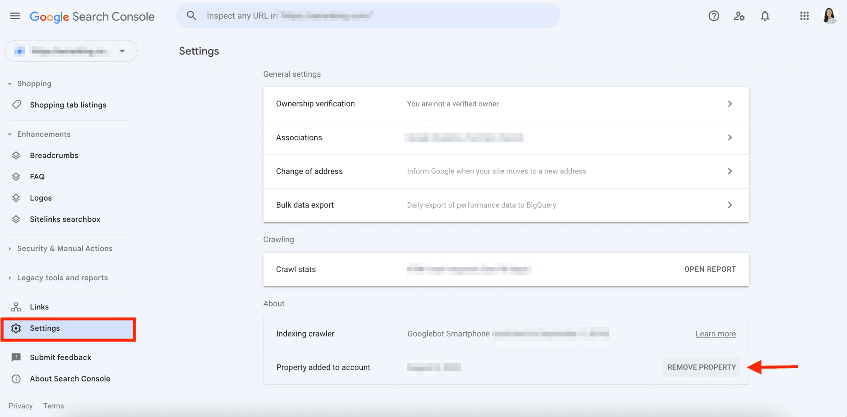The image size is (847, 417).
Task: Click the profile avatar
Action: 830,16
